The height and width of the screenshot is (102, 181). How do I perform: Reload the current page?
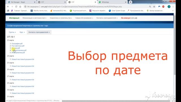(16, 7)
